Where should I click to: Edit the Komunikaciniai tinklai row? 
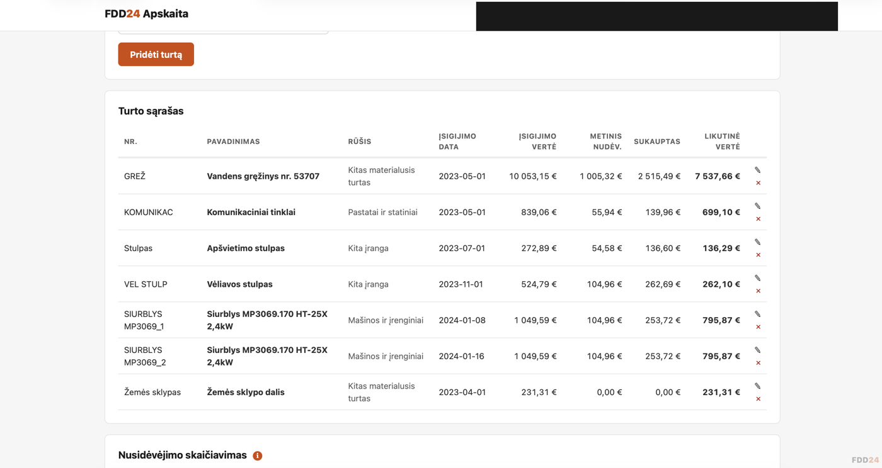click(x=758, y=206)
